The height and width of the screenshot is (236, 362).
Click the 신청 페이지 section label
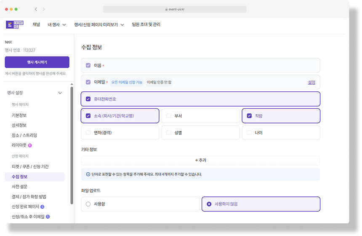tap(20, 156)
